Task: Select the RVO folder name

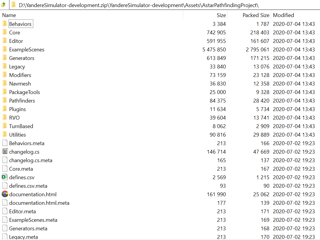Action: pos(14,118)
